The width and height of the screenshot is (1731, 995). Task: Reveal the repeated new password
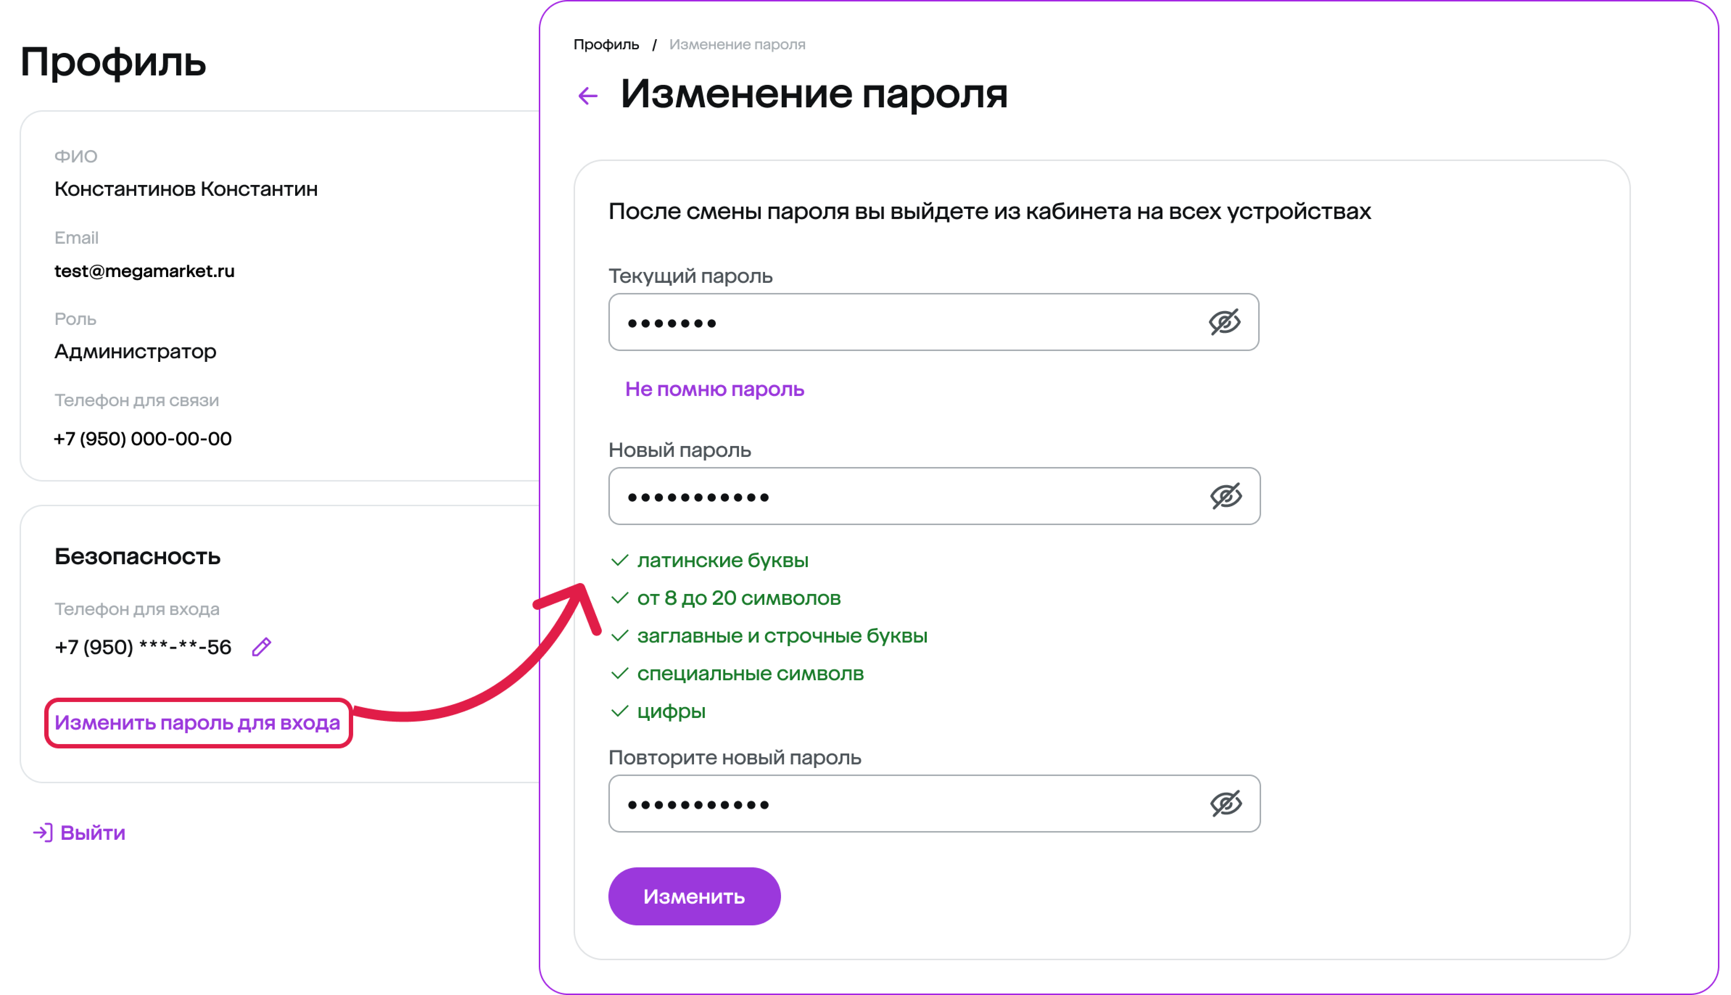pos(1226,804)
